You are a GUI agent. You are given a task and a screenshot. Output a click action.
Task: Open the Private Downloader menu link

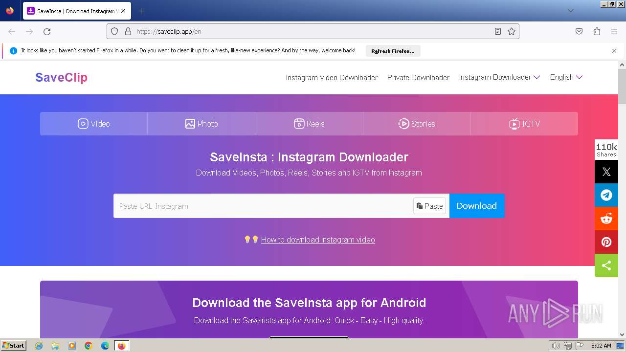tap(418, 78)
